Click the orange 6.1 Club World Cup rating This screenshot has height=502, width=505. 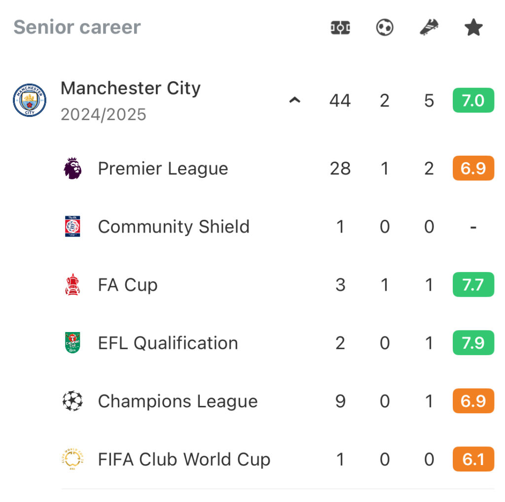pos(473,459)
